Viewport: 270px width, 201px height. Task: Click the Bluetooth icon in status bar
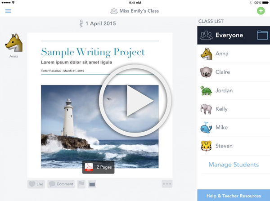[x=251, y=3]
